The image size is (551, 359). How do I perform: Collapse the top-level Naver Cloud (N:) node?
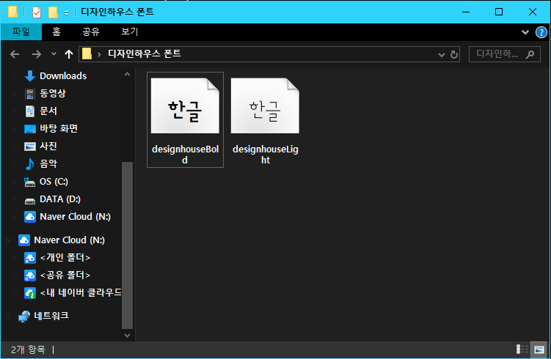tap(8, 240)
